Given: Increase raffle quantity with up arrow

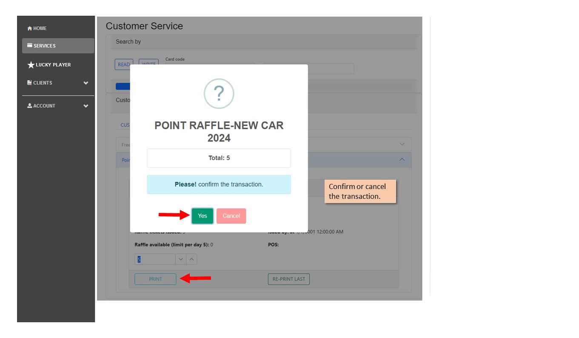Looking at the screenshot, I should click(191, 259).
